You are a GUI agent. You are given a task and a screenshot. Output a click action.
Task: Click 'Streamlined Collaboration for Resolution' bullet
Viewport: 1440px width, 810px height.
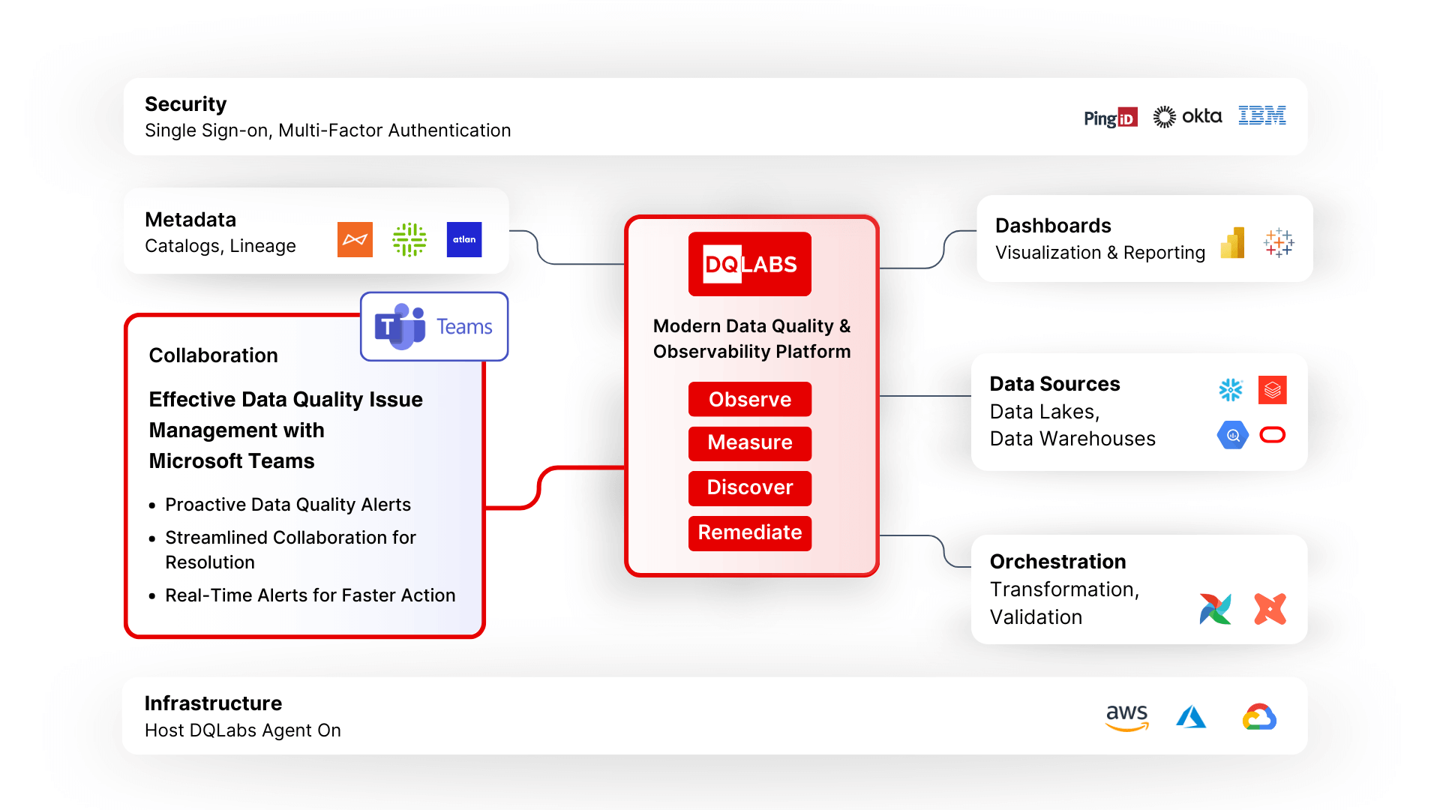(x=290, y=550)
